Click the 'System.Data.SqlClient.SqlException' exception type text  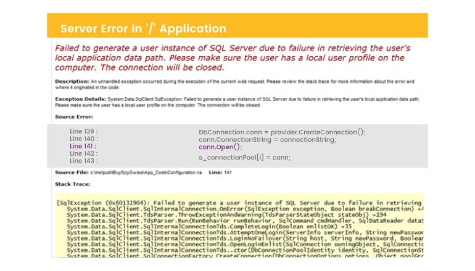pos(145,99)
